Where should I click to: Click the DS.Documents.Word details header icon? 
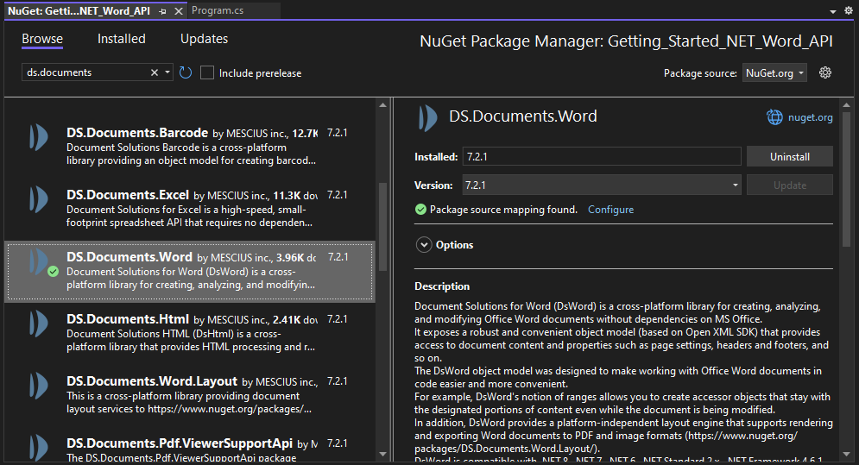(x=428, y=117)
